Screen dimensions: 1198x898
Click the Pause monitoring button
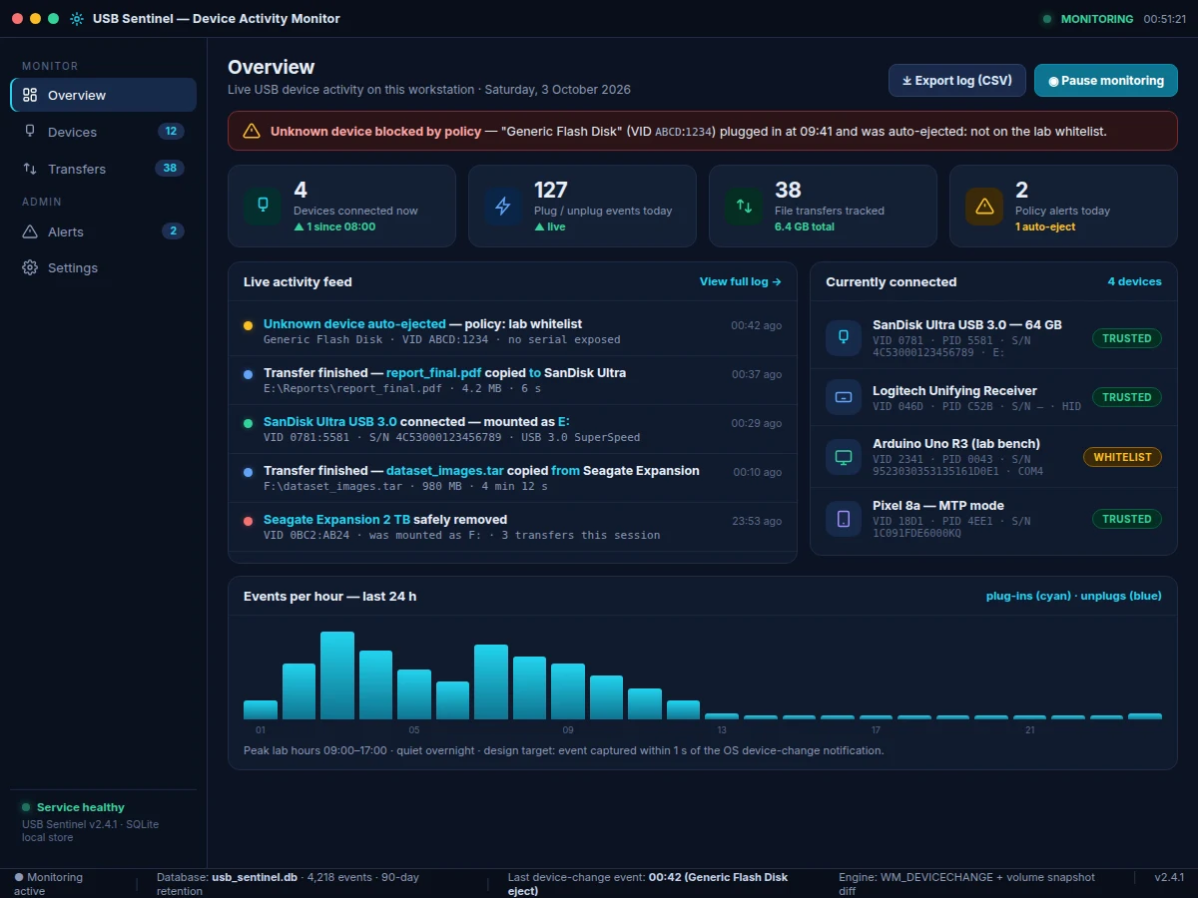1106,81
